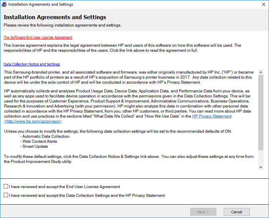This screenshot has height=218, width=269.
Task: Click the bold Installation Agreements and Settings heading
Action: tap(55, 17)
